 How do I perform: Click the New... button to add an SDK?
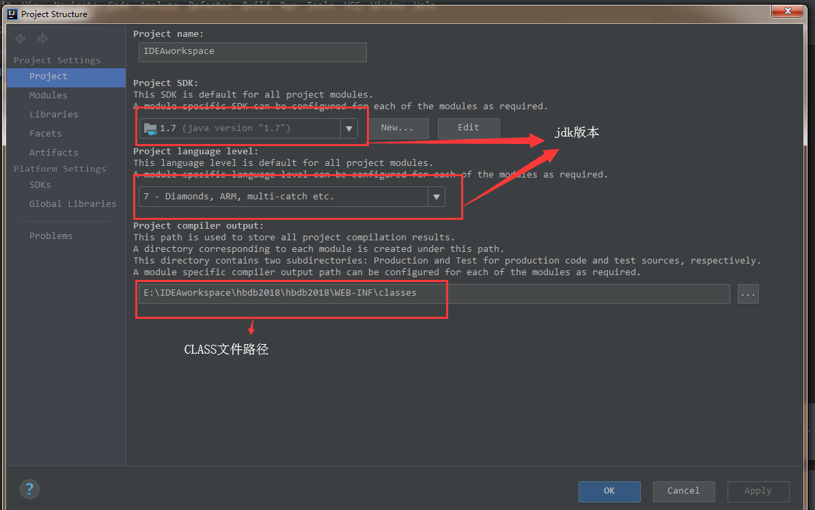(x=398, y=128)
